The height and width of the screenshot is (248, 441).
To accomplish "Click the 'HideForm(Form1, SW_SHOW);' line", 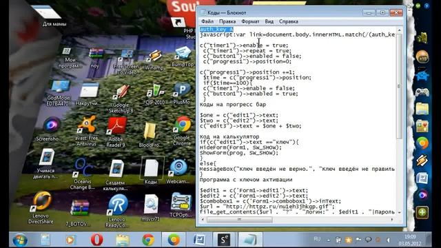I will pyautogui.click(x=240, y=147).
